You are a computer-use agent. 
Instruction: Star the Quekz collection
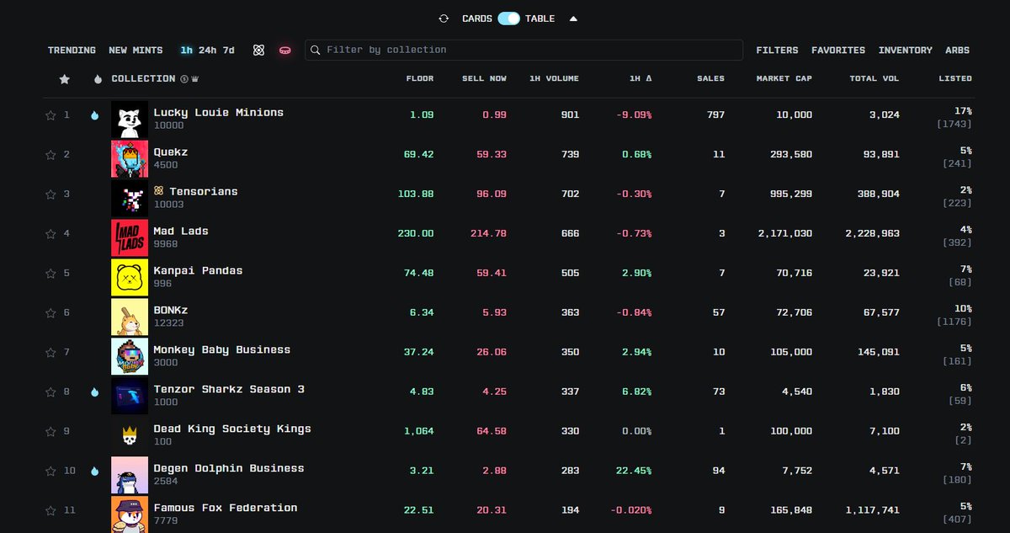(x=50, y=155)
